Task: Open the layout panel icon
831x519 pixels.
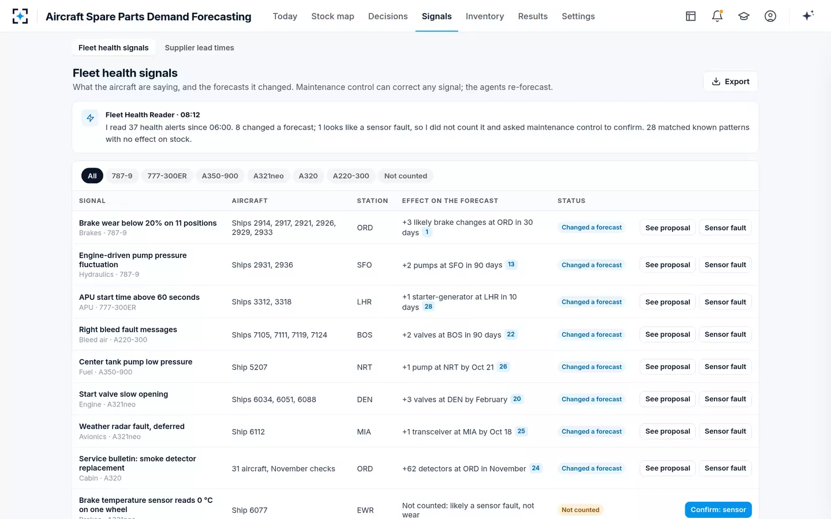Action: [691, 16]
